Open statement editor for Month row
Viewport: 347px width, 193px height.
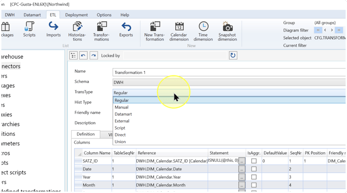coord(242,185)
